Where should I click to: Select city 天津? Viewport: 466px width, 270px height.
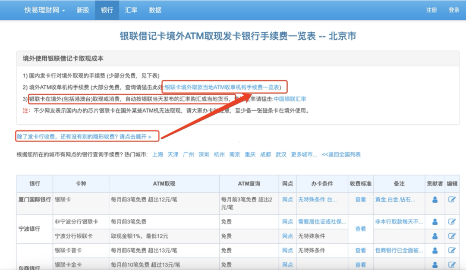173,154
